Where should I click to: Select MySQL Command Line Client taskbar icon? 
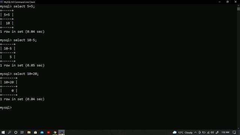pyautogui.click(x=61, y=132)
